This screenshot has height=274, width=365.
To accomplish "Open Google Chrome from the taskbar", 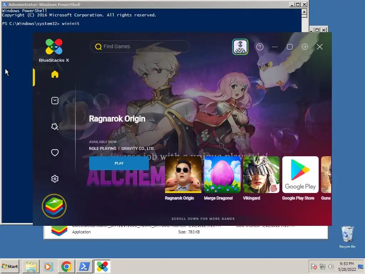I will pos(66,267).
